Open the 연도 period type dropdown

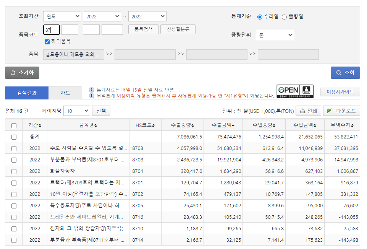62,16
